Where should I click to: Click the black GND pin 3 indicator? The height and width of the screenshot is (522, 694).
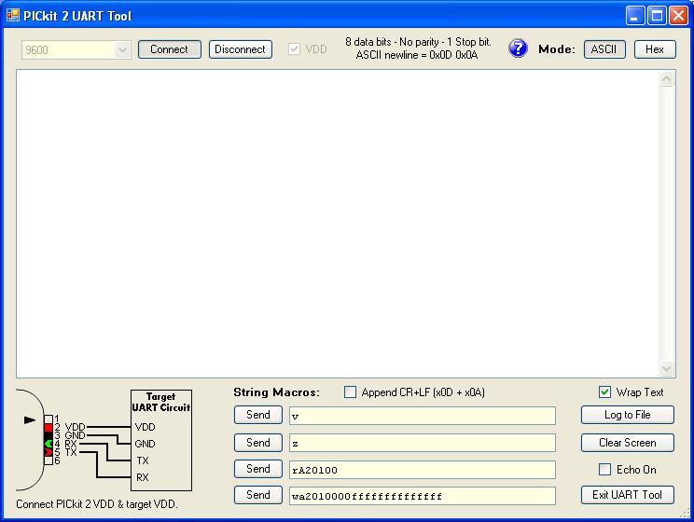click(x=49, y=435)
